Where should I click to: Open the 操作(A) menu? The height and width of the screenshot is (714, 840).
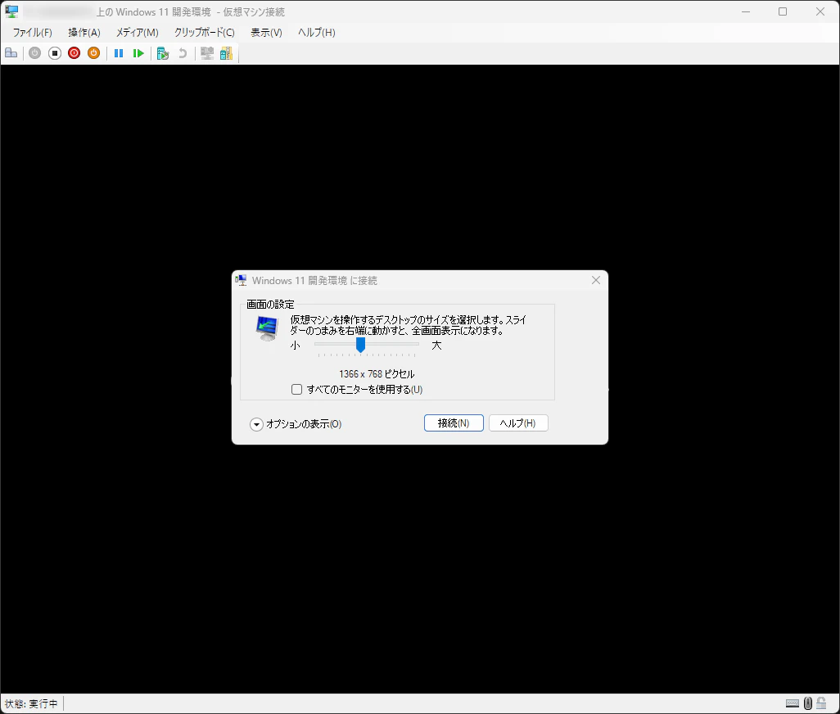(84, 33)
